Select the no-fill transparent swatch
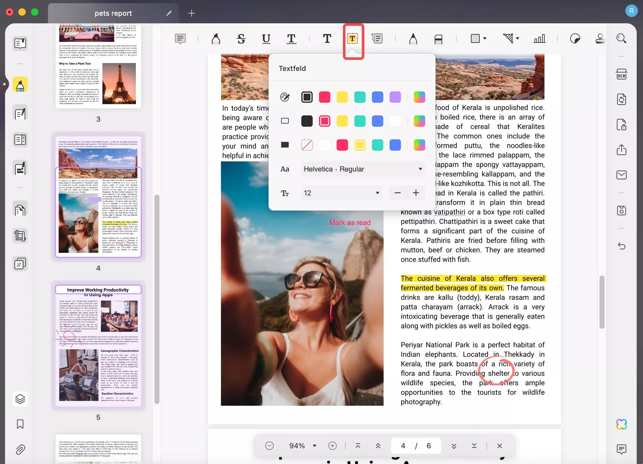 [307, 145]
